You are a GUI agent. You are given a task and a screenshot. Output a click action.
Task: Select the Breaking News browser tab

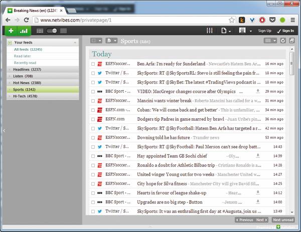pos(35,11)
